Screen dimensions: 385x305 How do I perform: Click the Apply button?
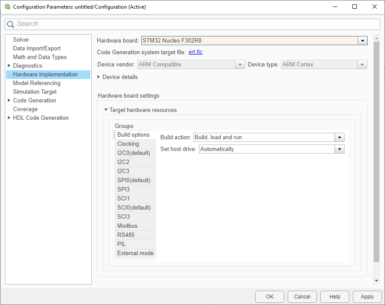(x=367, y=297)
